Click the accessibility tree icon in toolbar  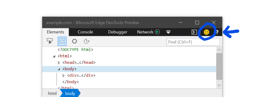(87, 41)
